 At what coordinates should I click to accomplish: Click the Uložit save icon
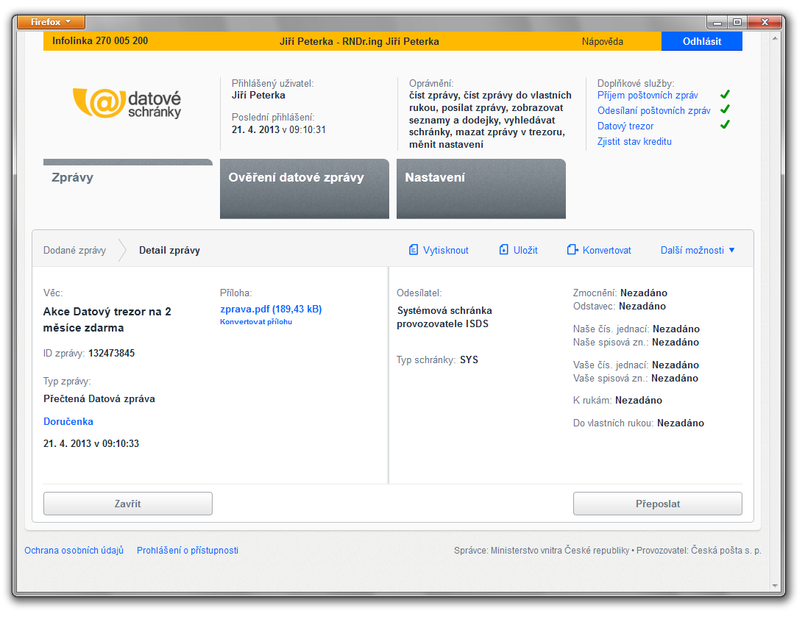click(x=503, y=250)
